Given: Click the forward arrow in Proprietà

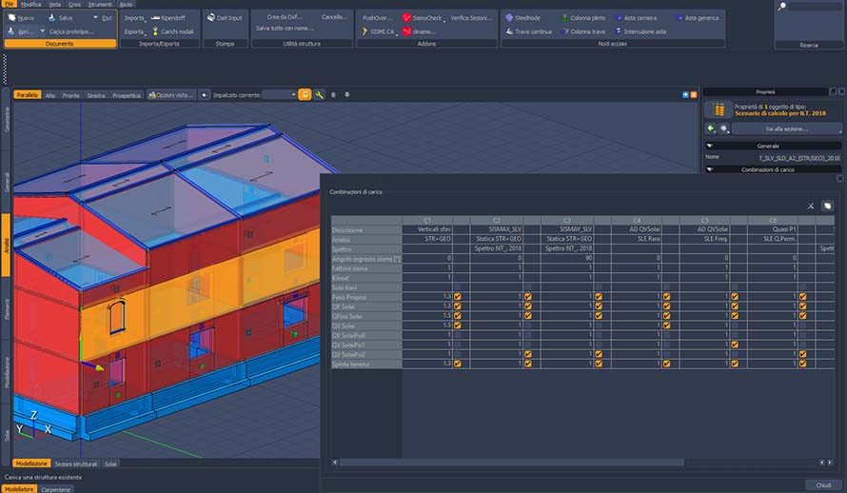Looking at the screenshot, I should (x=724, y=128).
